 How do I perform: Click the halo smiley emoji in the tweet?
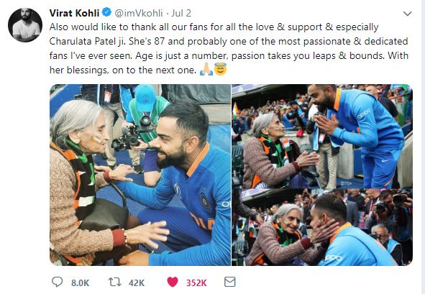[x=220, y=69]
